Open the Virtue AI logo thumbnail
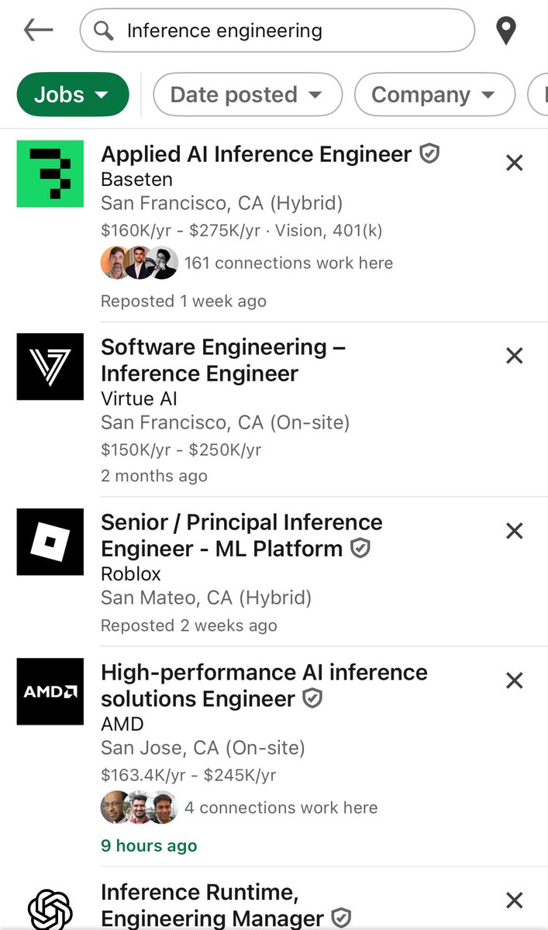 pyautogui.click(x=50, y=367)
